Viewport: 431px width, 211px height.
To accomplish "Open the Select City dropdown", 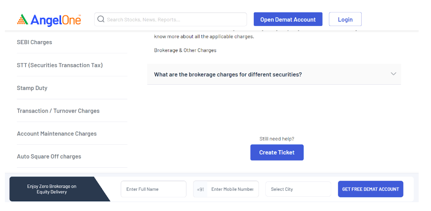I will (x=298, y=189).
